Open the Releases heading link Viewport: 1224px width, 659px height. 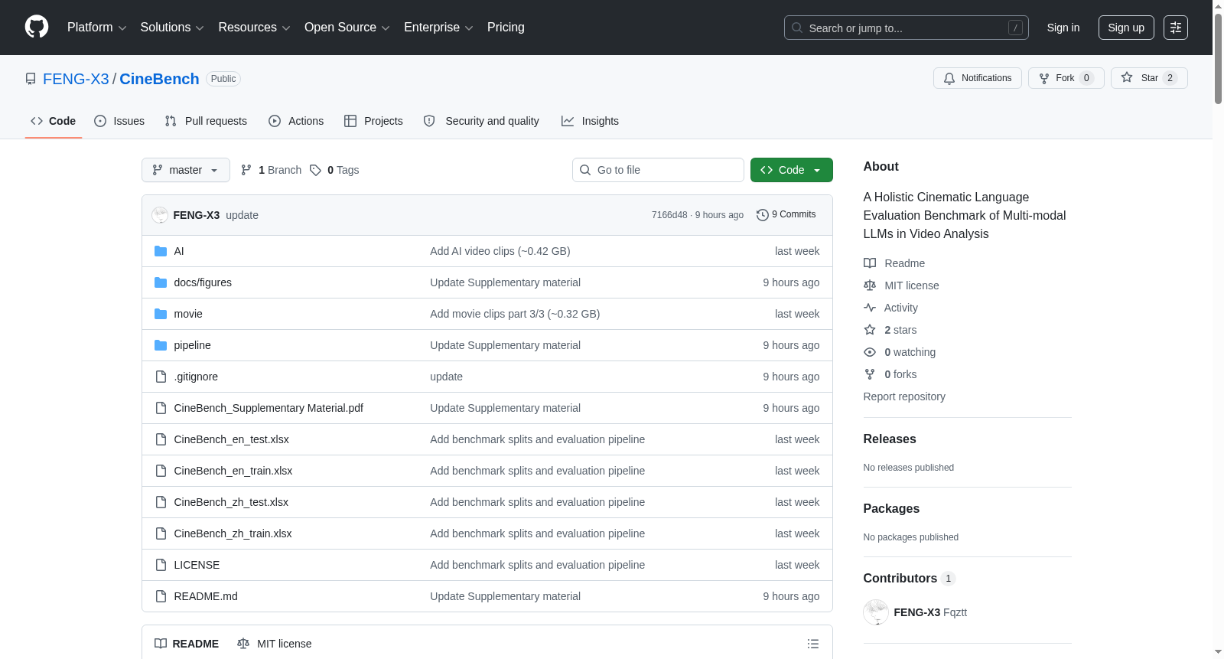tap(890, 439)
